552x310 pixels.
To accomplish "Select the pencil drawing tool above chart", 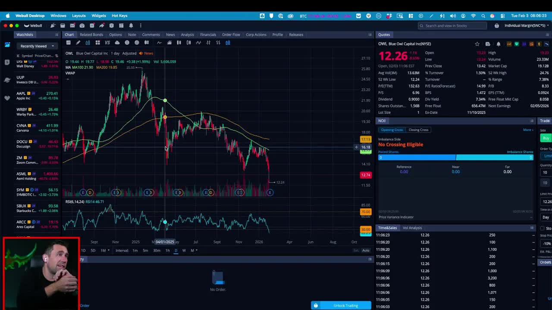I will (x=78, y=43).
